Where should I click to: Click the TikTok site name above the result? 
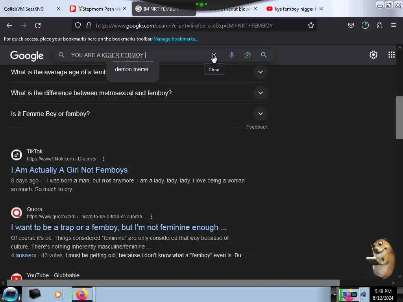[35, 151]
